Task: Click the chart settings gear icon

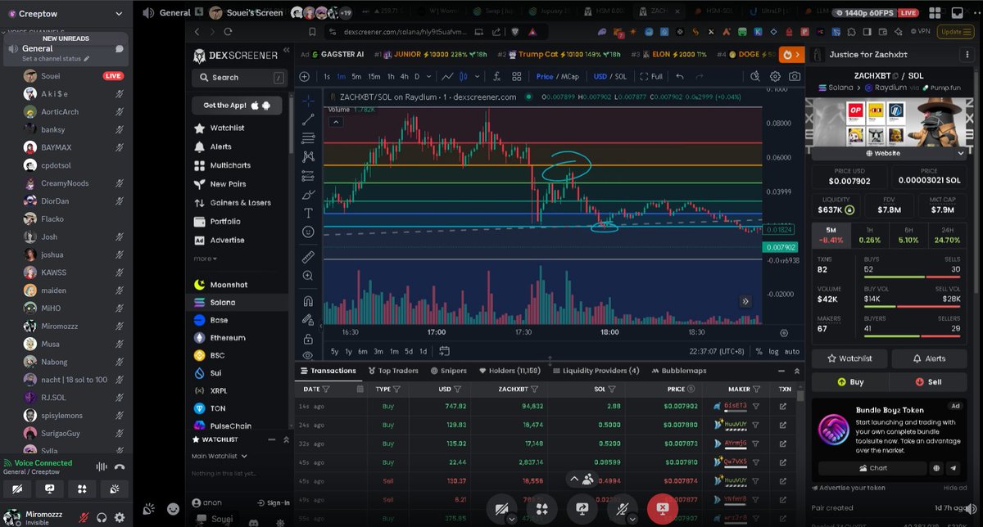Action: 775,76
